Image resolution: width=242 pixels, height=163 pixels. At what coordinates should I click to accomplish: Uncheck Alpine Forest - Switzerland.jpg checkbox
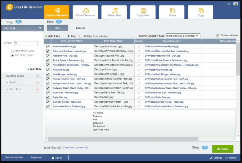click(48, 60)
